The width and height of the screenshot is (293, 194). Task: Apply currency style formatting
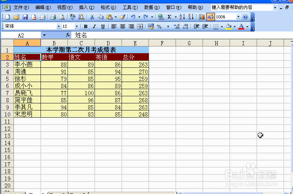tap(150, 27)
